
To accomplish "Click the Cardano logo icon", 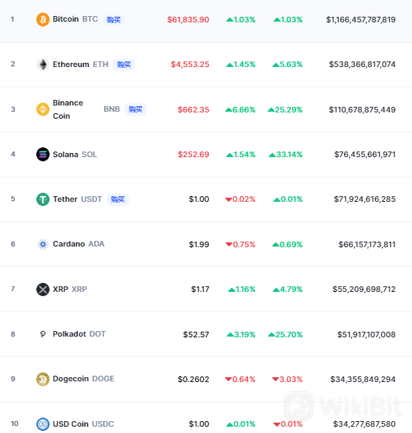I will (43, 244).
